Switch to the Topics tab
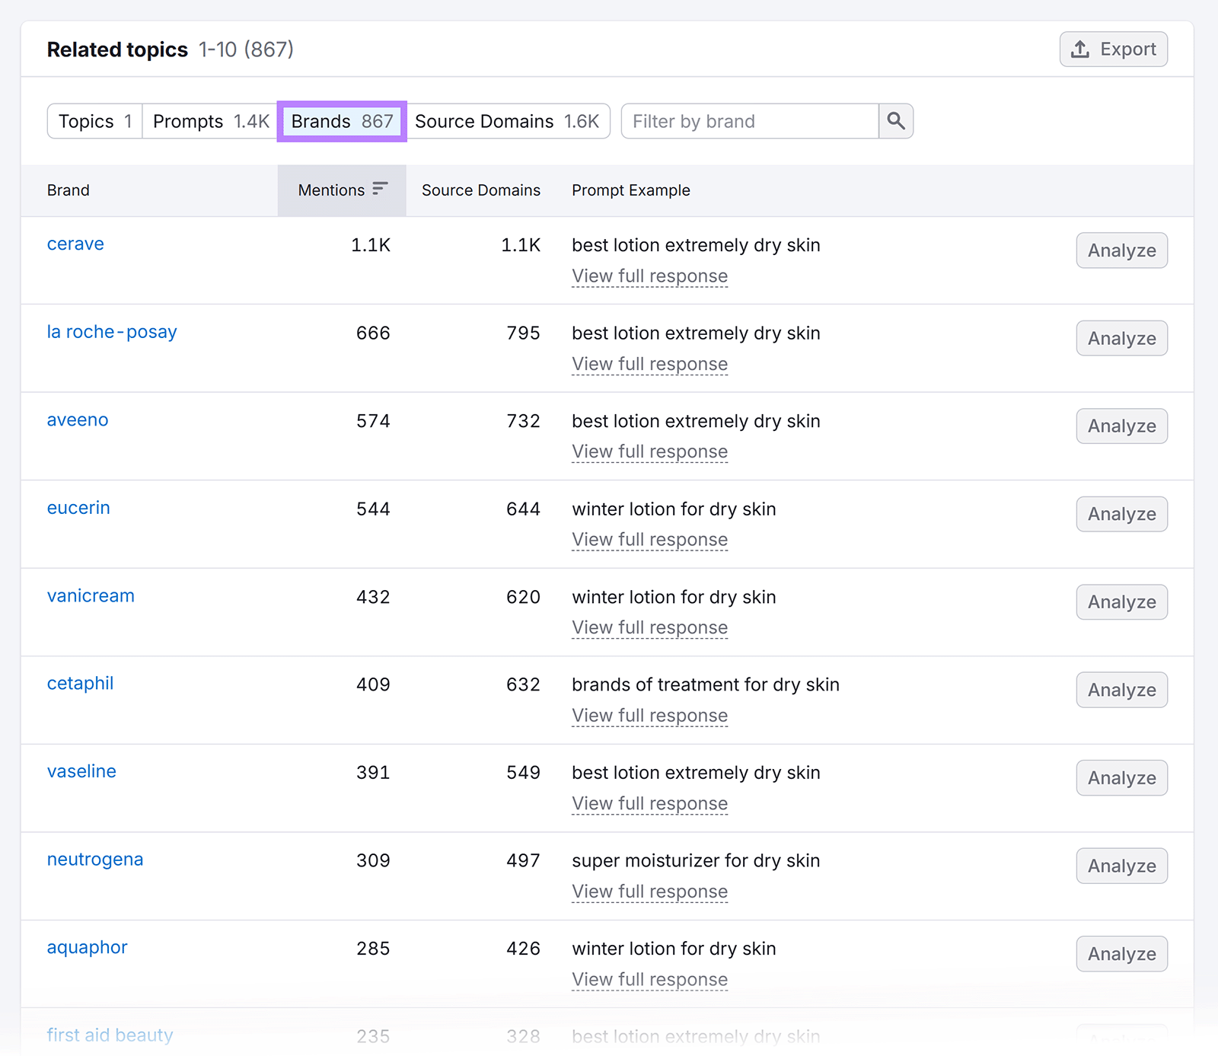Viewport: 1218px width, 1056px height. [x=94, y=121]
